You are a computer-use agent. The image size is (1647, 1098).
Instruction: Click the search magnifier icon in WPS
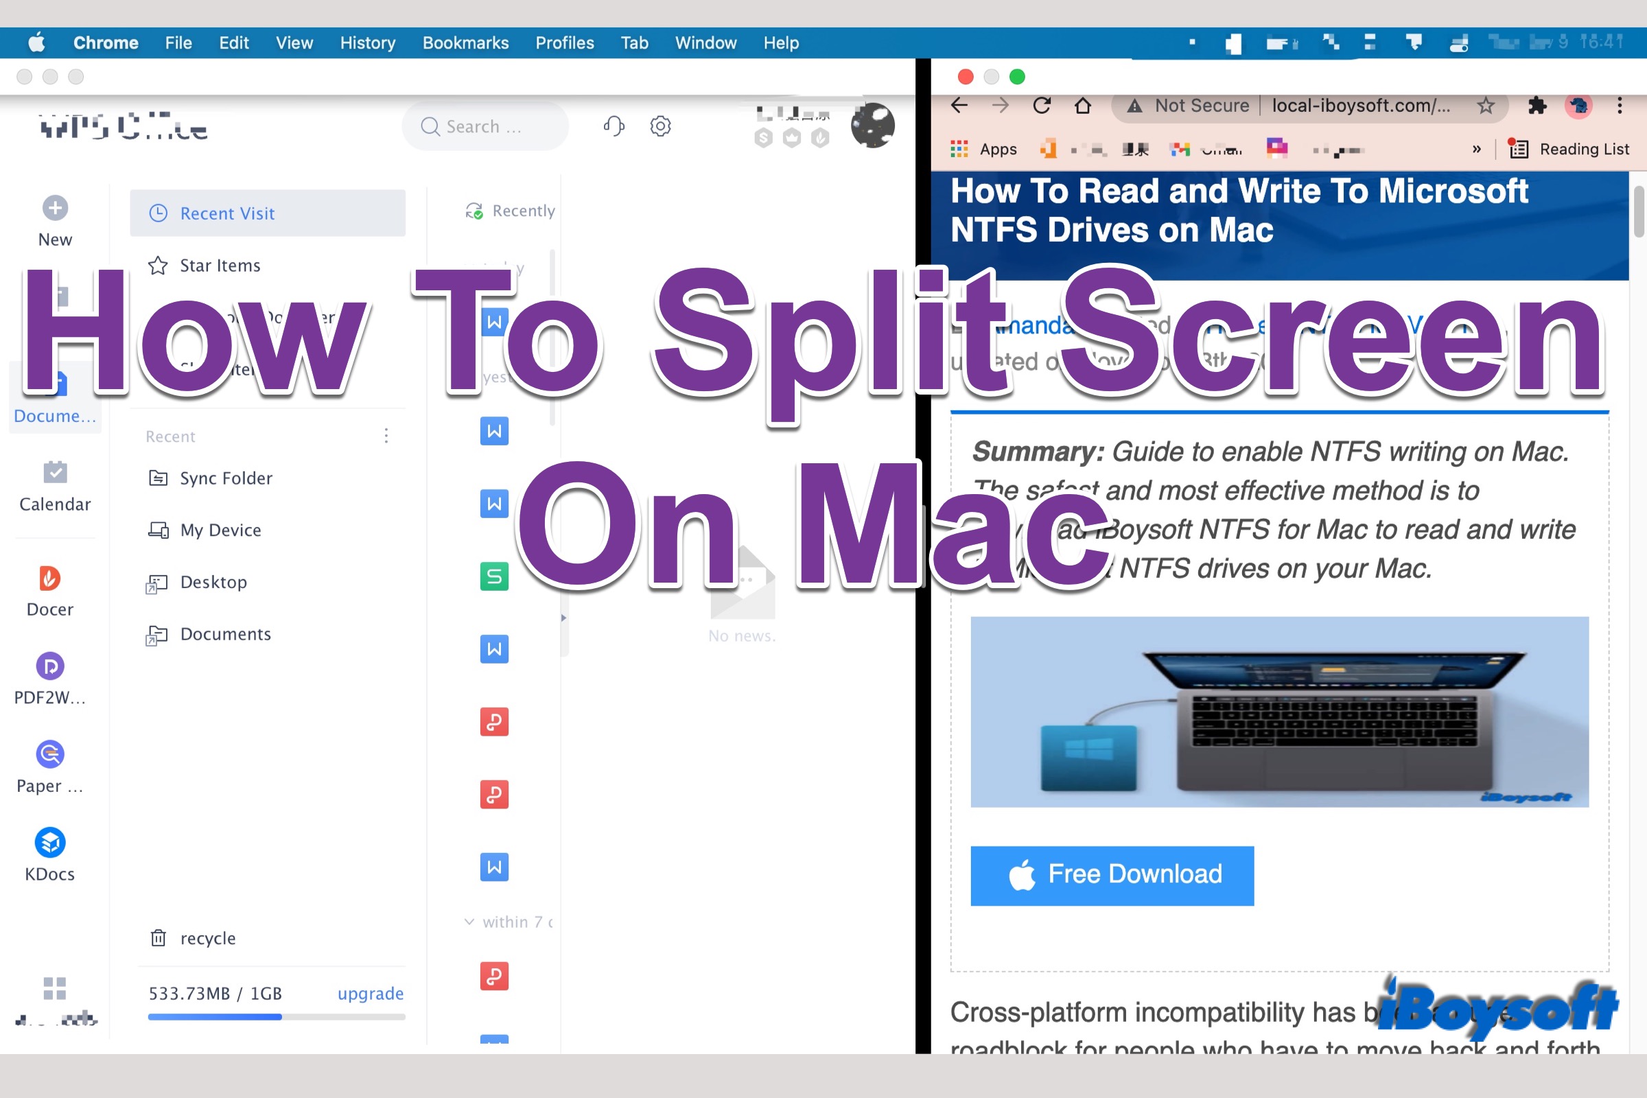tap(430, 126)
